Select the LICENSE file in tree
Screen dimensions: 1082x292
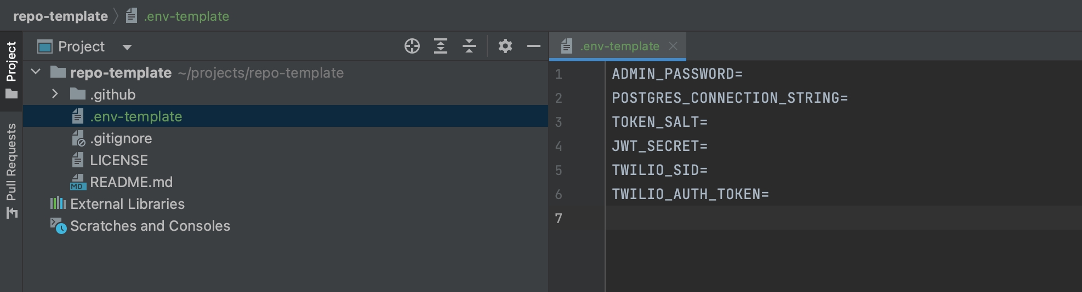click(x=118, y=160)
